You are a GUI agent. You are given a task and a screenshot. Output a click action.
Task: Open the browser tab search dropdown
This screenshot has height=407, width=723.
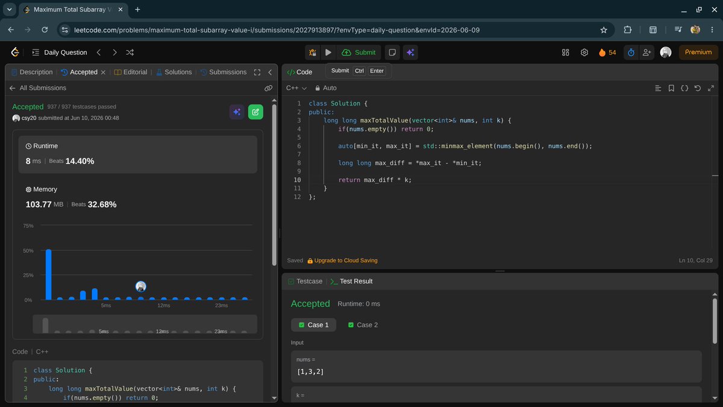(x=9, y=10)
